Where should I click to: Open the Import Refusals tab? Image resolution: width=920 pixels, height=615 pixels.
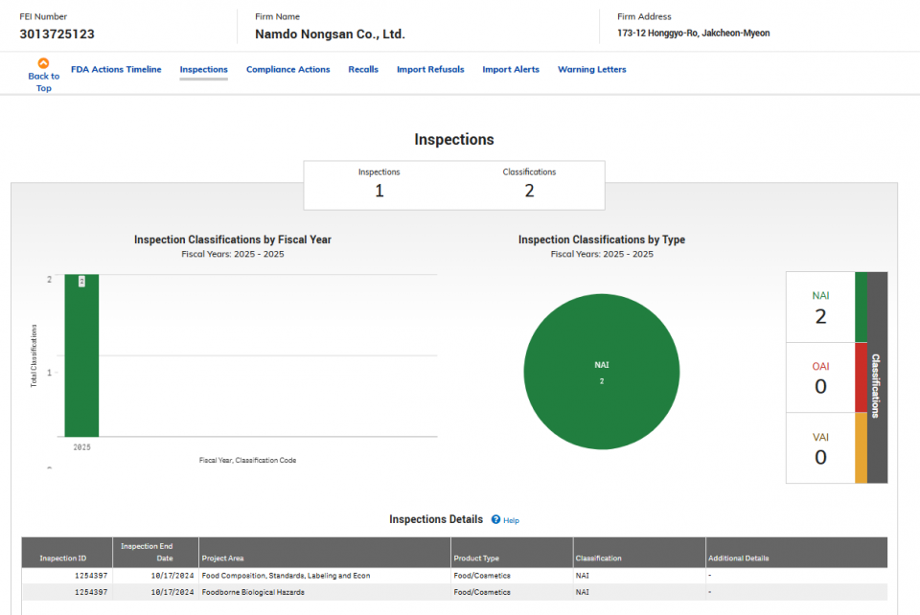[x=430, y=69]
